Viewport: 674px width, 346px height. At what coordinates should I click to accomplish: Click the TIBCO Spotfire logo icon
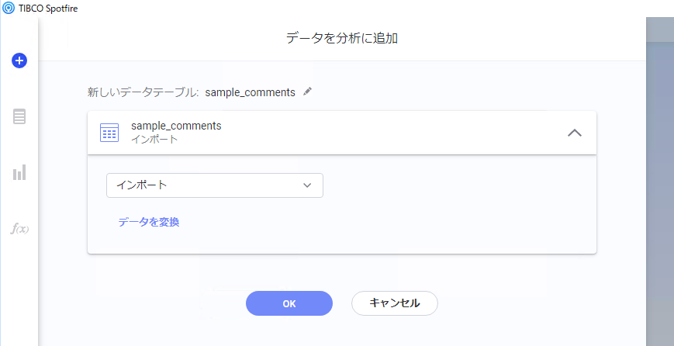[9, 9]
